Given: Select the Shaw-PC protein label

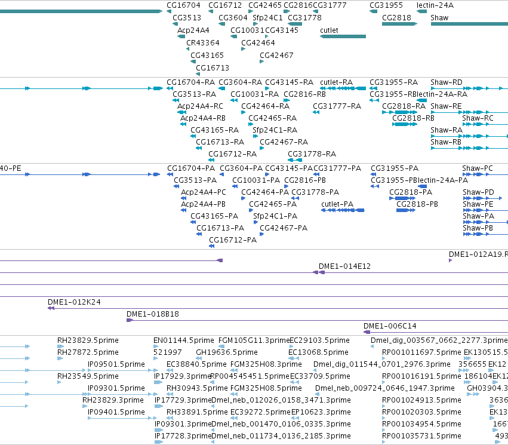Looking at the screenshot, I should pos(478,168).
